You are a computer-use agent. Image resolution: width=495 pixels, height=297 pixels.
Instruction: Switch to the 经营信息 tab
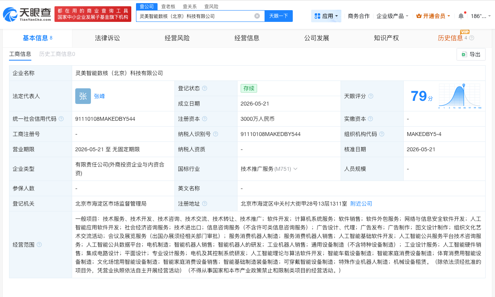247,38
